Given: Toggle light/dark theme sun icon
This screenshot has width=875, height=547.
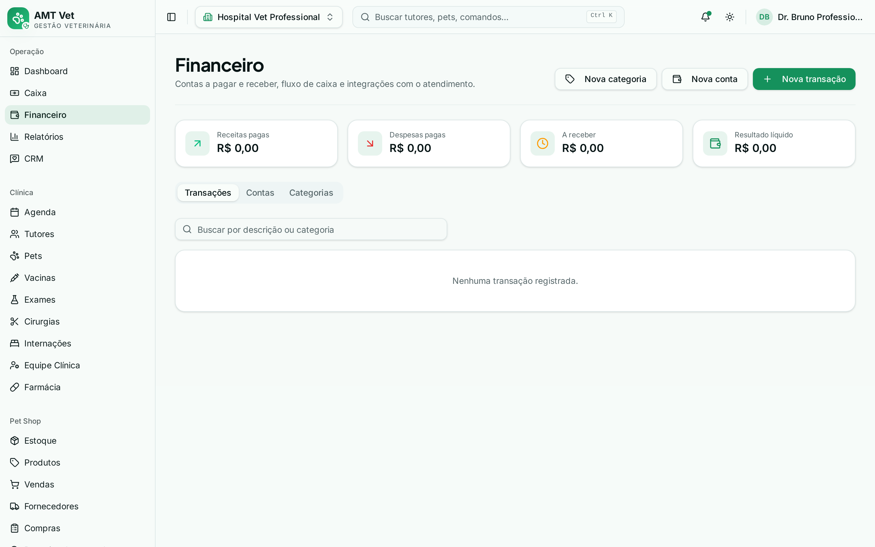Looking at the screenshot, I should coord(730,17).
